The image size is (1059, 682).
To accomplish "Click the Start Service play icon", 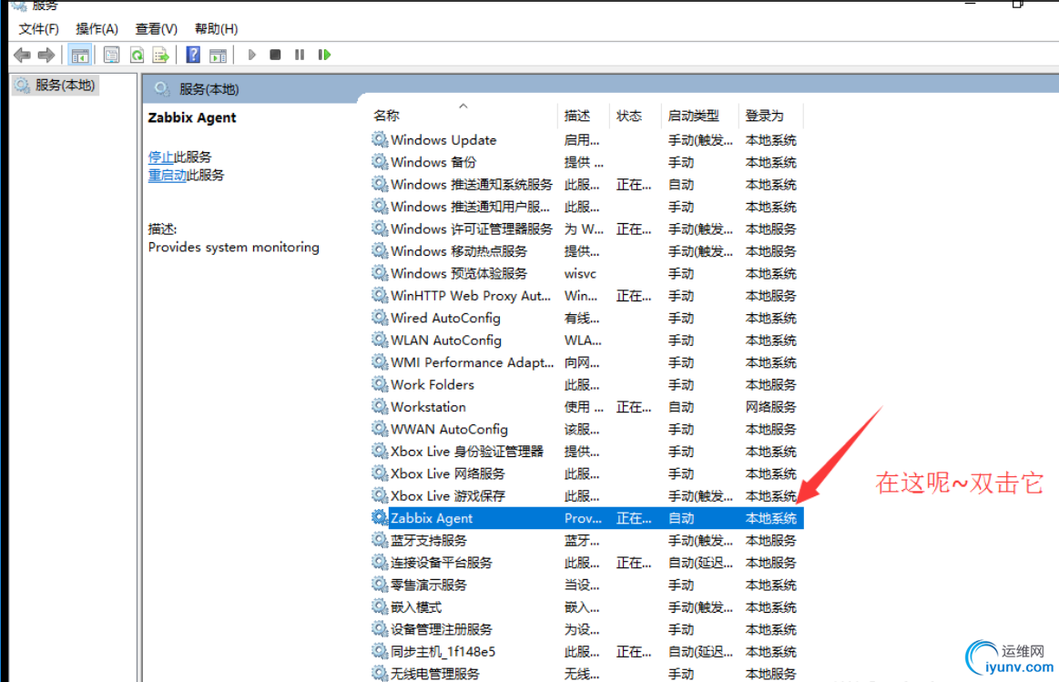I will [x=252, y=55].
